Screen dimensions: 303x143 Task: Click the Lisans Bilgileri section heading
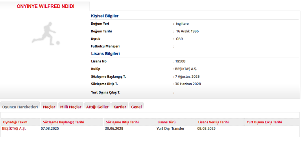click(x=105, y=54)
